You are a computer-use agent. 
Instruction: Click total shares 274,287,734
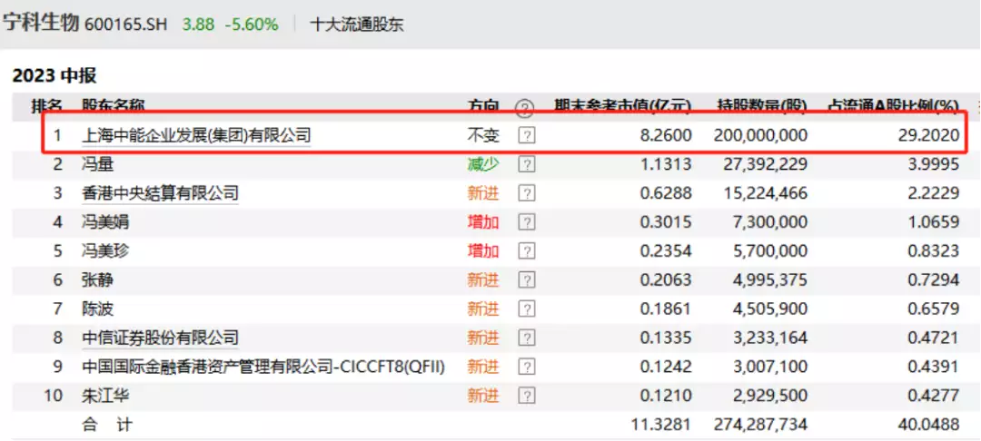pos(760,425)
